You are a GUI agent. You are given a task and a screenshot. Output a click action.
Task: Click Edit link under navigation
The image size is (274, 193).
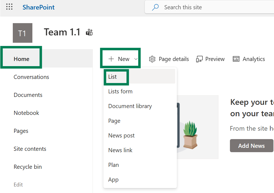click(18, 185)
